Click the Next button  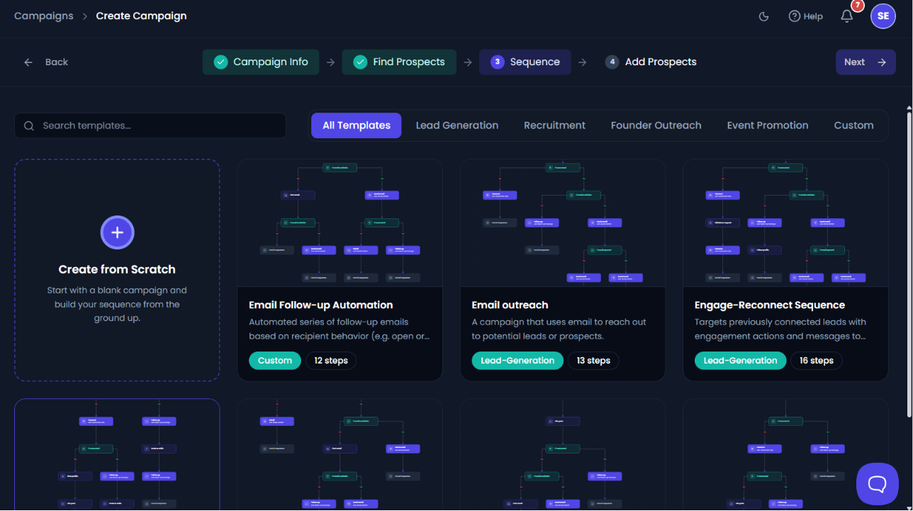tap(865, 62)
